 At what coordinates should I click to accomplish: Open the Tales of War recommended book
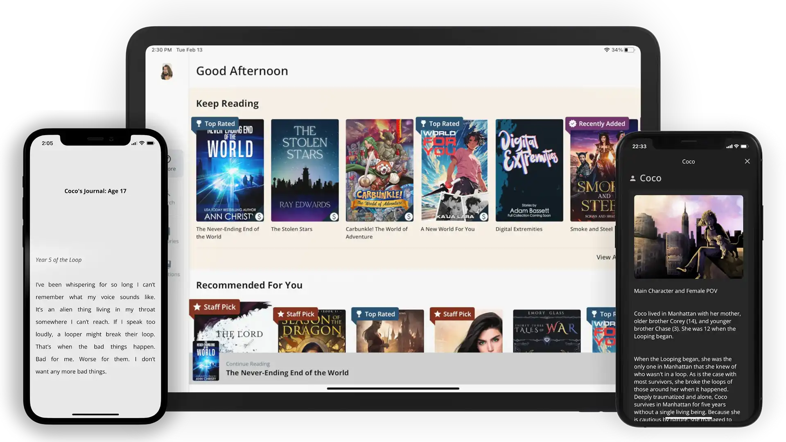(x=547, y=331)
